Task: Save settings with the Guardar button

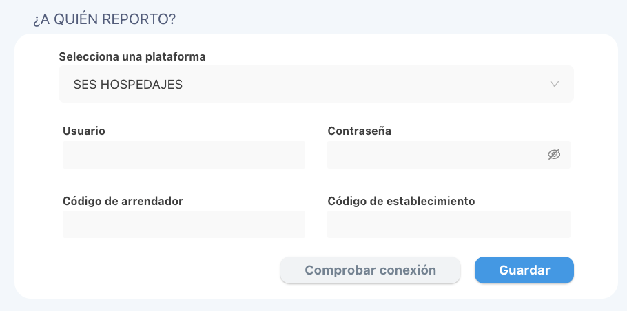Action: pyautogui.click(x=524, y=270)
